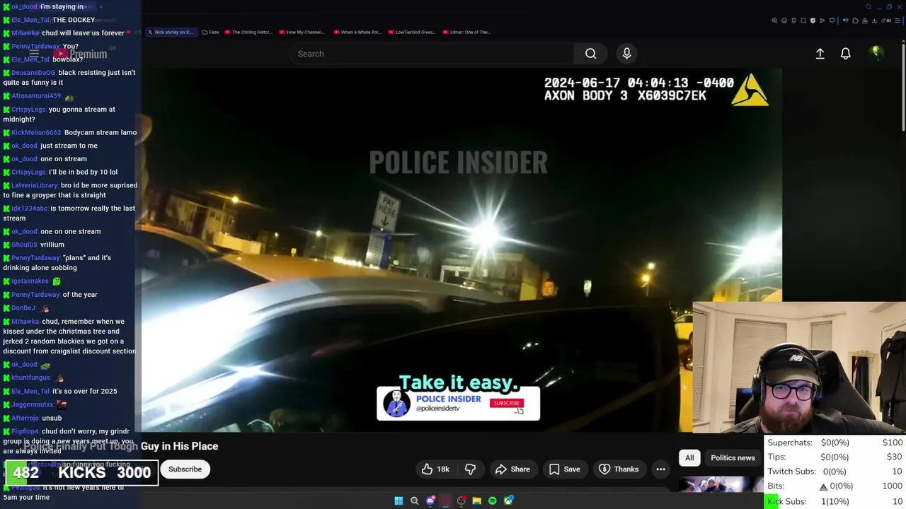Image resolution: width=906 pixels, height=509 pixels.
Task: Open the Create upload arrow icon
Action: (820, 54)
